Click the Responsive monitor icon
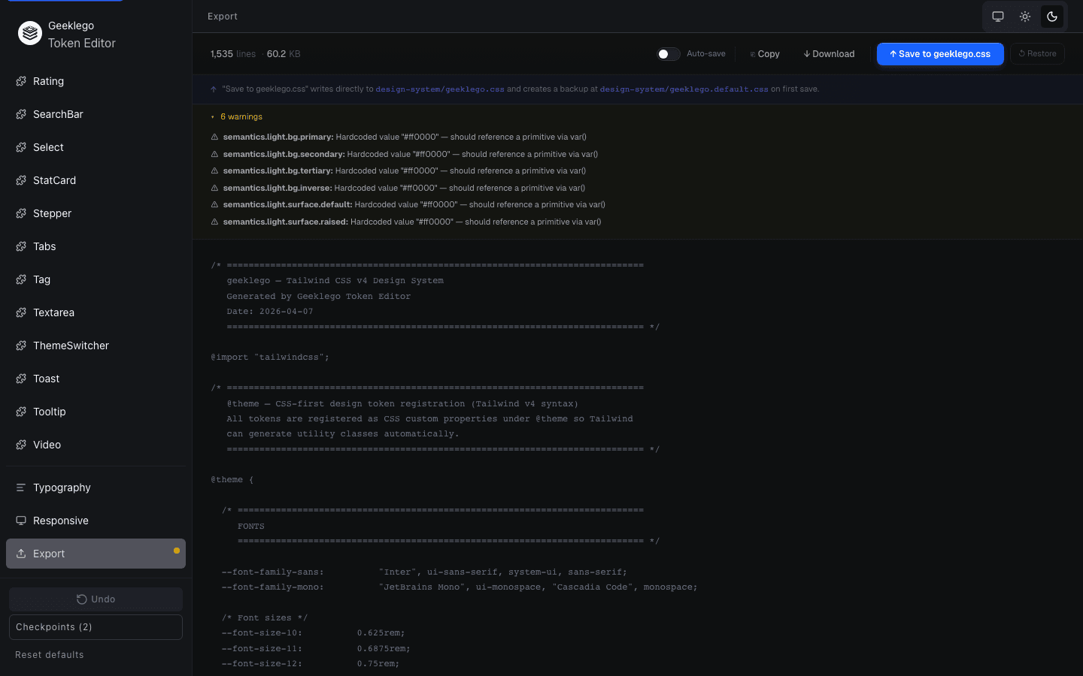Screen dimensions: 1083x676 point(21,521)
